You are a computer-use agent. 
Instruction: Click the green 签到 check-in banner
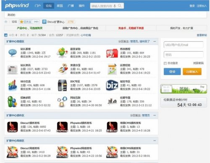[184, 89]
